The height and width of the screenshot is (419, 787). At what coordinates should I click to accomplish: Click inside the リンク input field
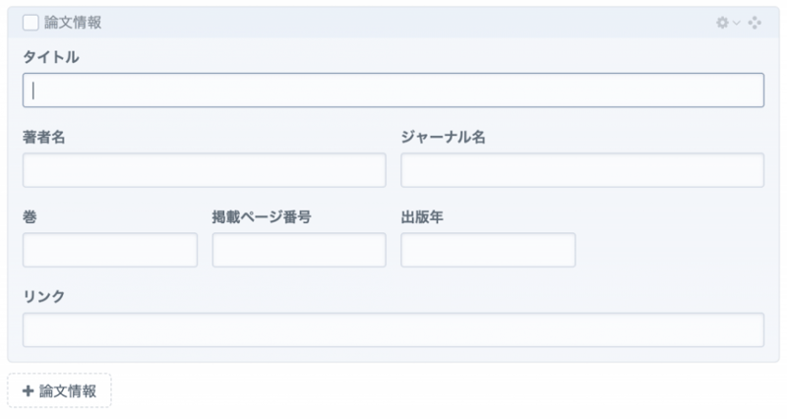393,329
